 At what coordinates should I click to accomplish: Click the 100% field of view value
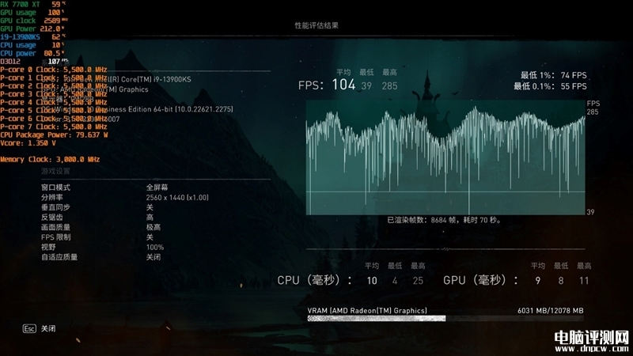pos(155,247)
